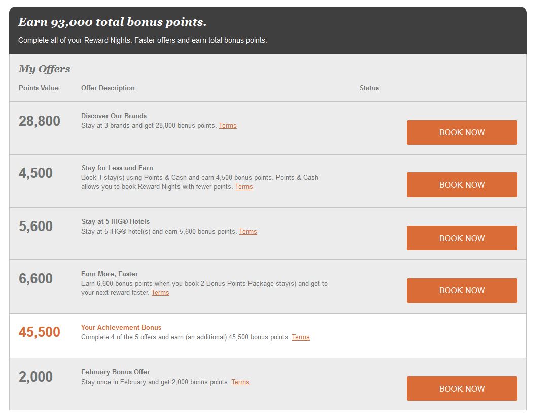Click the 'Complete all of your Reward Nights' subtitle
Image resolution: width=533 pixels, height=416 pixels.
pos(143,40)
